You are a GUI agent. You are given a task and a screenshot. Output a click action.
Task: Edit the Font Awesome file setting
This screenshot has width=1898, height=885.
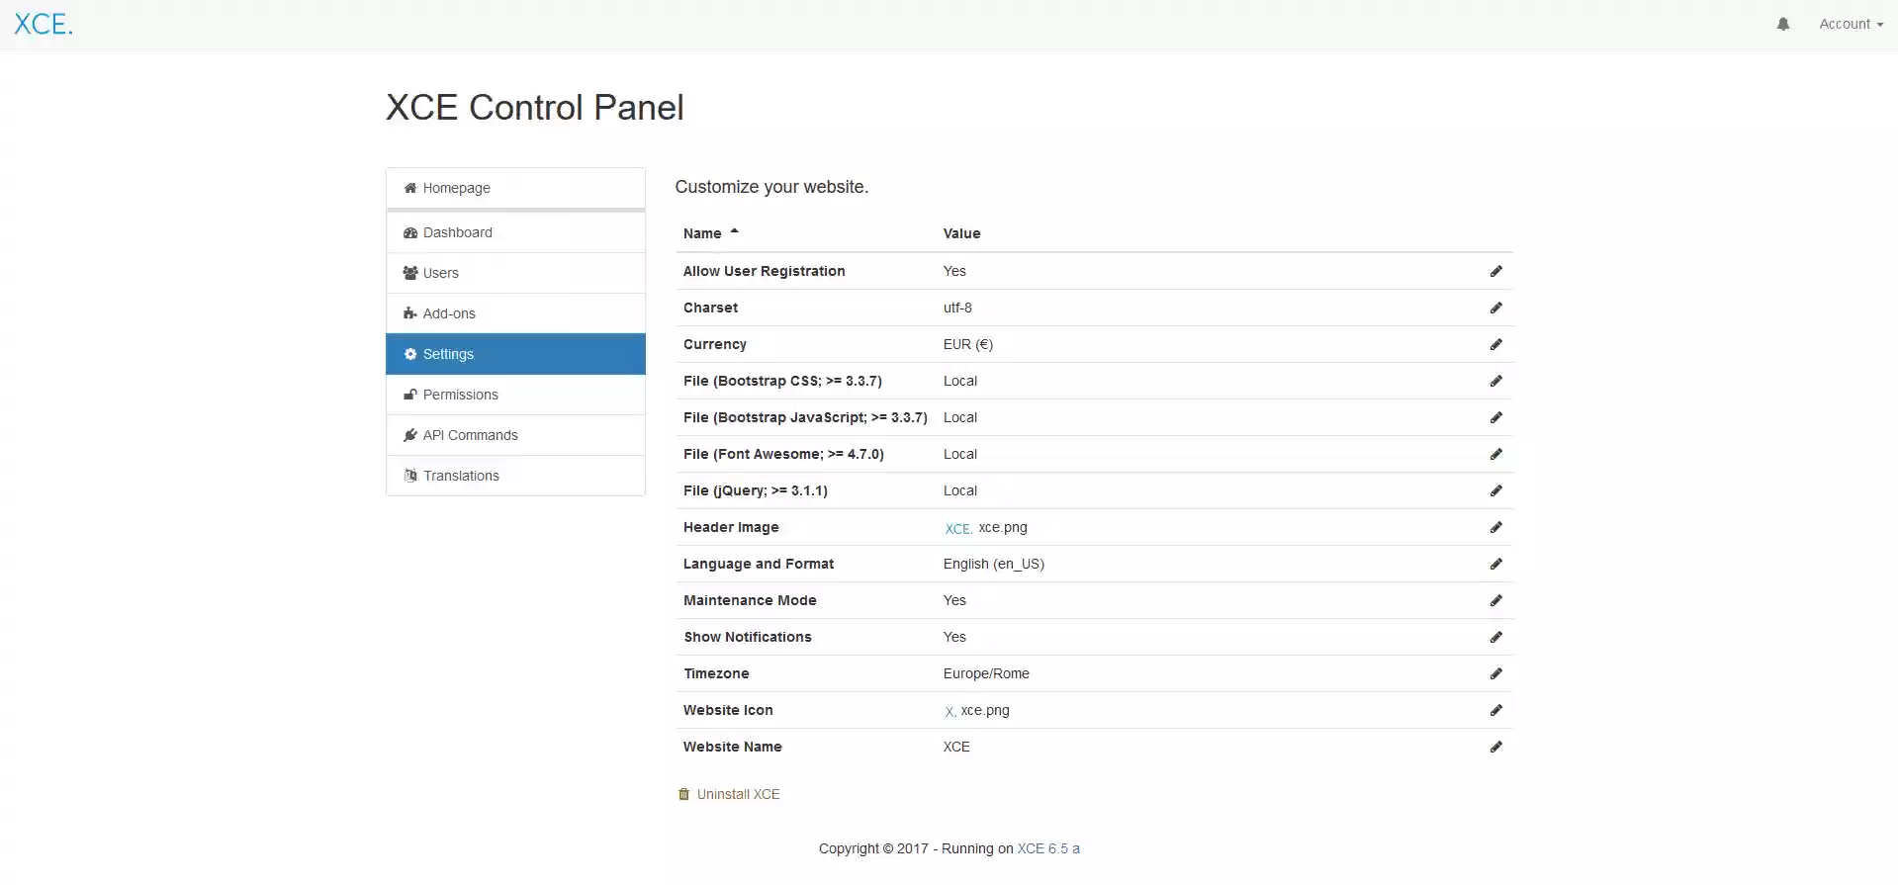[x=1495, y=454]
